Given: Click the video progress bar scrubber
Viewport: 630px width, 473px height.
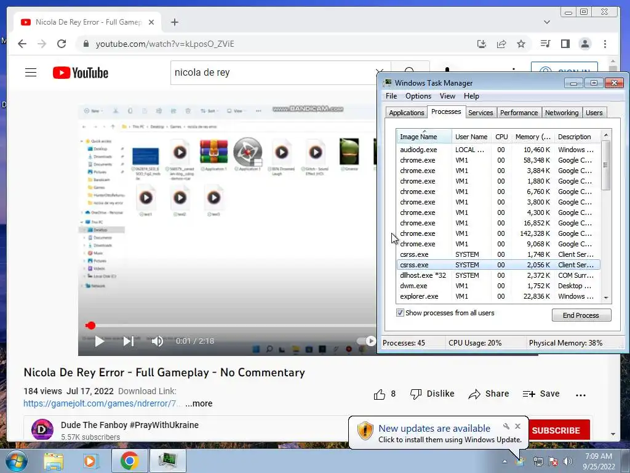Looking at the screenshot, I should [90, 325].
